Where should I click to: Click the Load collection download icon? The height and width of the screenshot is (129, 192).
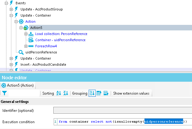coord(31,34)
